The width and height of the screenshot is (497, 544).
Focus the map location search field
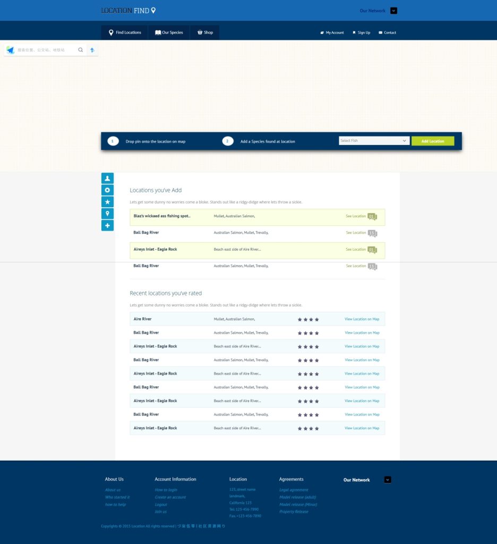(x=45, y=50)
